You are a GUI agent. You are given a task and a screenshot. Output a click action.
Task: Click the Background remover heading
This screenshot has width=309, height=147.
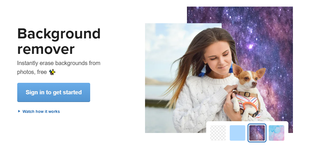(x=59, y=41)
